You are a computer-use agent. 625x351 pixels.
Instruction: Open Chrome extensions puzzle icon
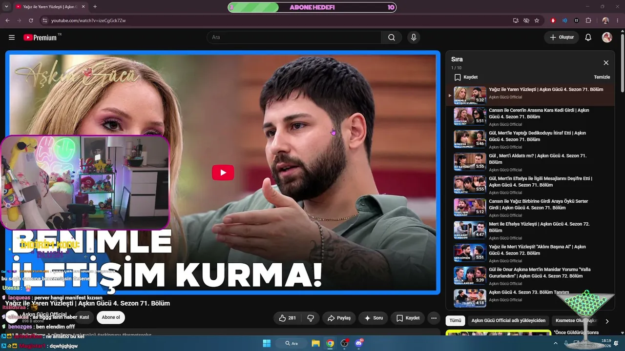(588, 20)
